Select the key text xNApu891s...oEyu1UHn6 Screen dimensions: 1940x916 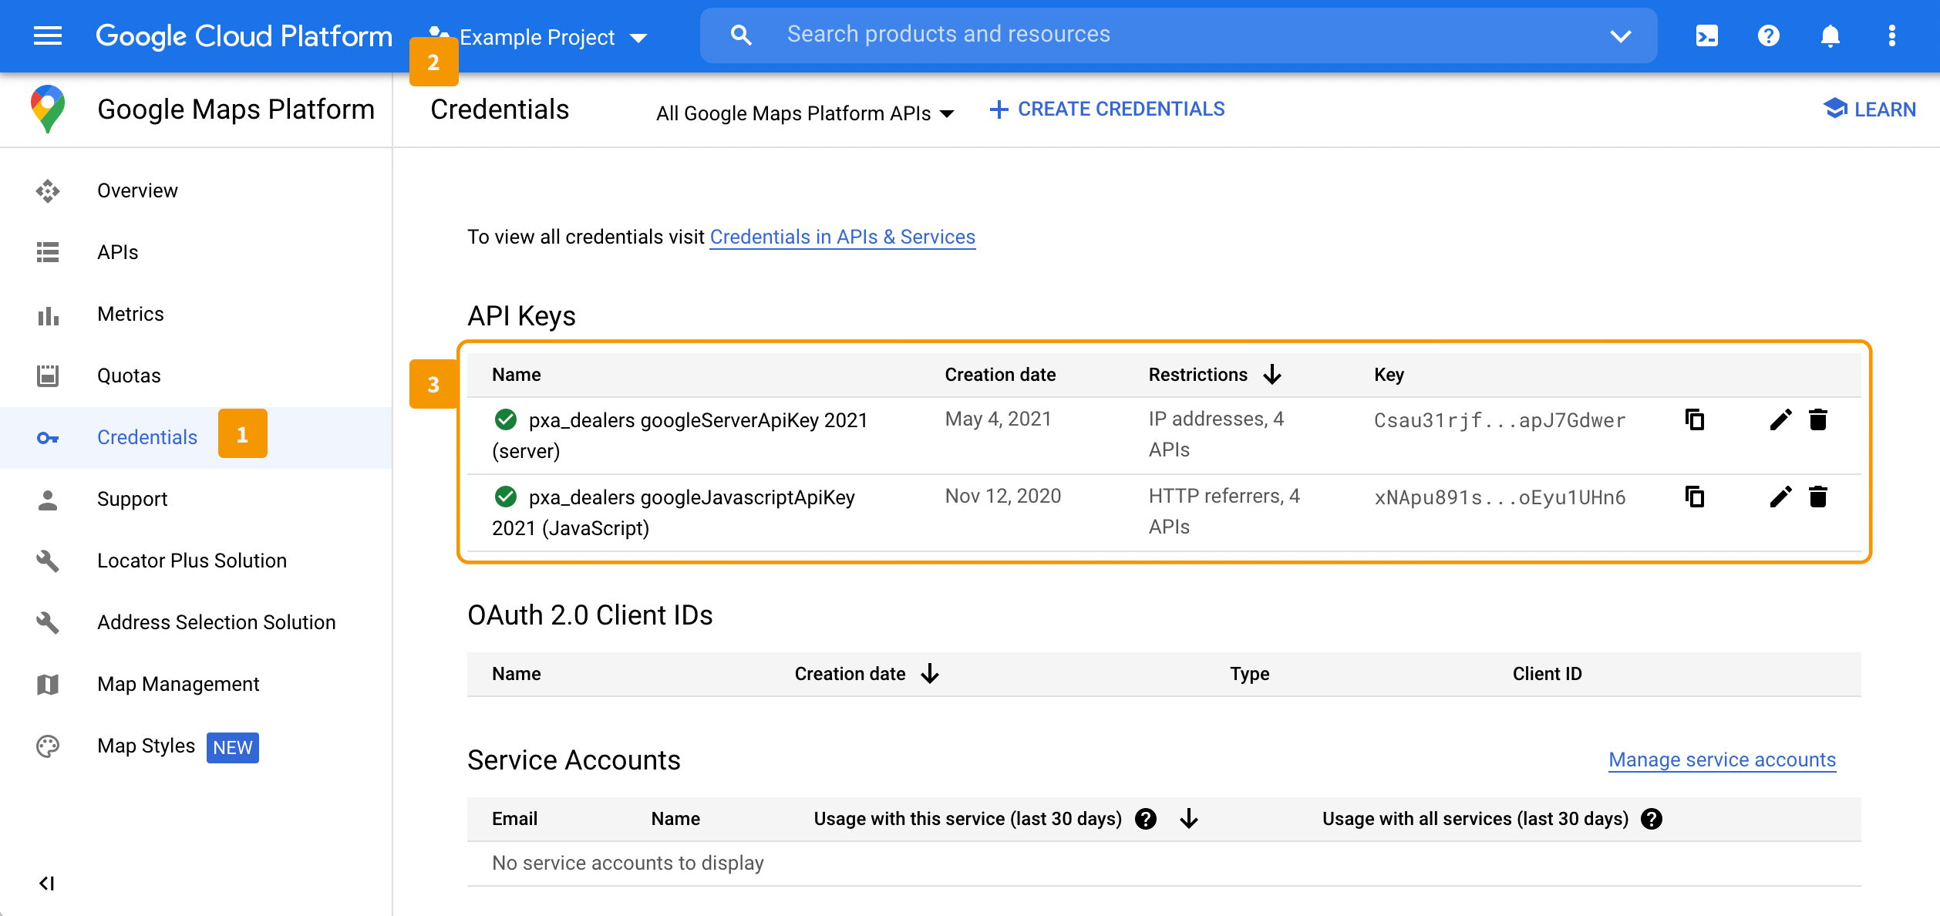pyautogui.click(x=1500, y=497)
